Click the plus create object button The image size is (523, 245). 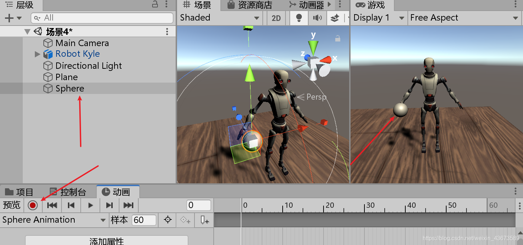point(13,18)
